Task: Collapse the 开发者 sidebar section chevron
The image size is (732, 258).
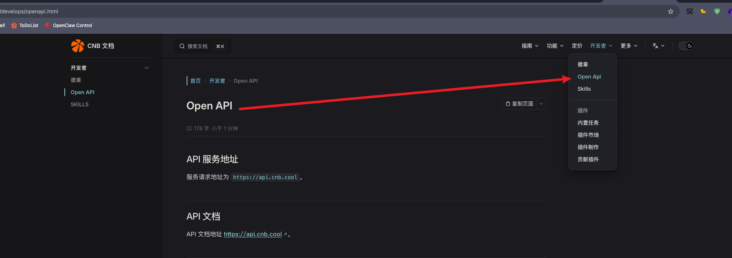Action: [147, 68]
